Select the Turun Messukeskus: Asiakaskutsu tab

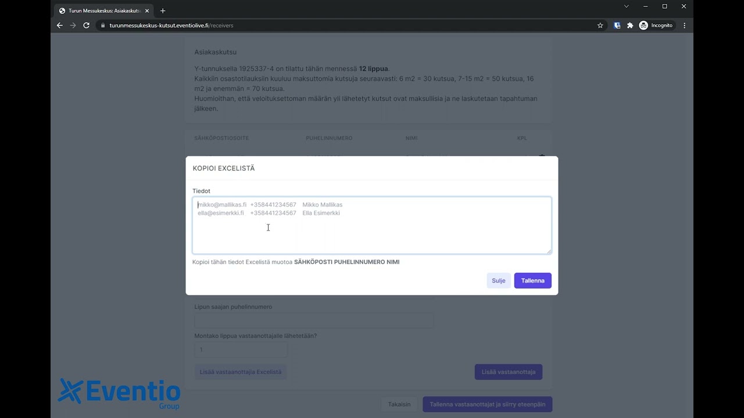(x=104, y=10)
